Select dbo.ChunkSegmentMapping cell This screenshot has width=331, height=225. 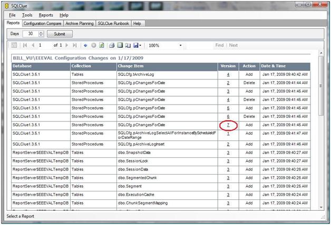(x=167, y=203)
